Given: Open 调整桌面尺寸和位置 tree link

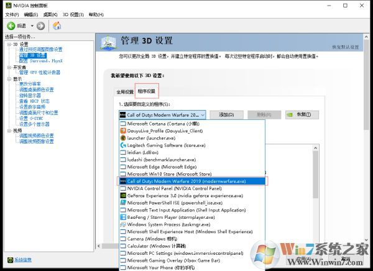Looking at the screenshot, I should click(x=39, y=113).
